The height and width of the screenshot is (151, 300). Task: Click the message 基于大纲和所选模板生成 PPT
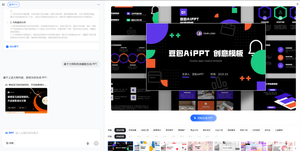click(x=80, y=64)
